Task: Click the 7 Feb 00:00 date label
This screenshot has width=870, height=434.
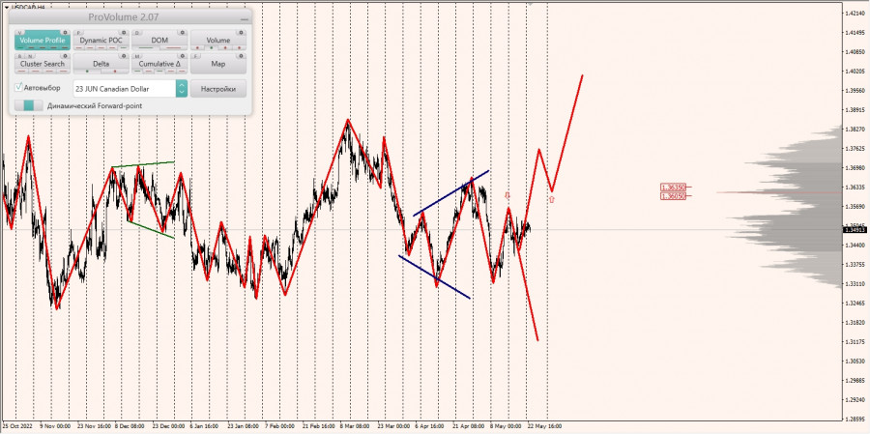Action: click(280, 425)
